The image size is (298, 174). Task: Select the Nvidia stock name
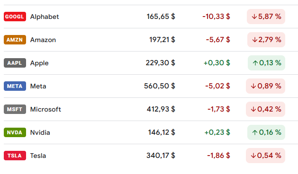[40, 132]
